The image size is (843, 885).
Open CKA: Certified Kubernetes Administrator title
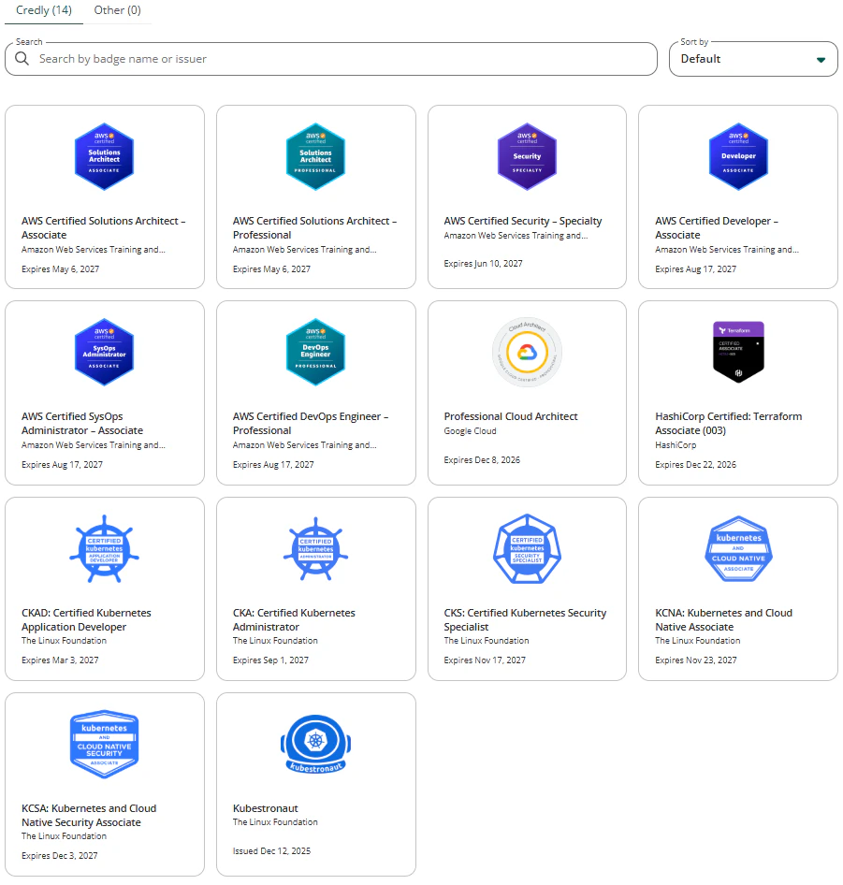[x=294, y=619]
